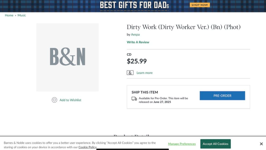Open Manage Preferences for cookies
This screenshot has width=266, height=150.
(x=182, y=144)
